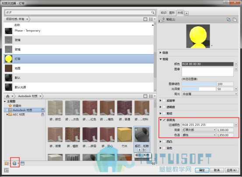Click the replace asset icon
The image size is (242, 177).
coord(228,20)
